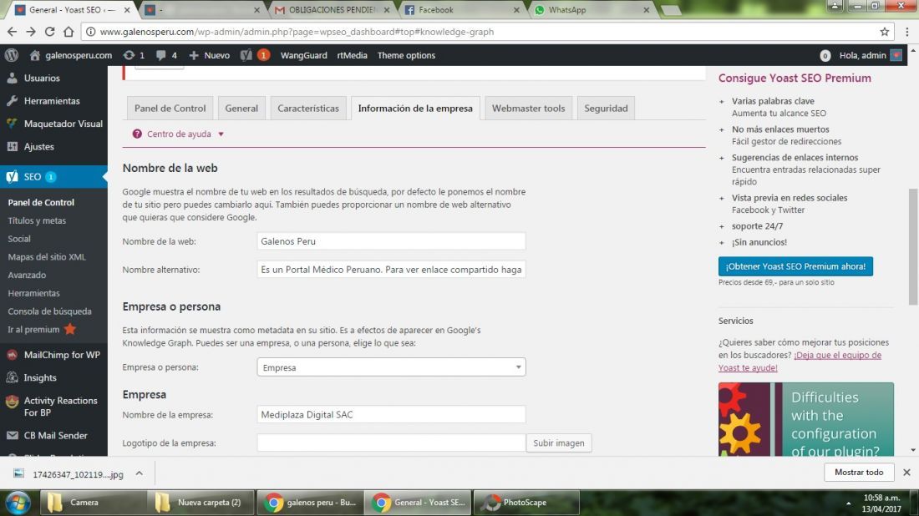Open Social submenu item
Image resolution: width=919 pixels, height=516 pixels.
pos(19,239)
